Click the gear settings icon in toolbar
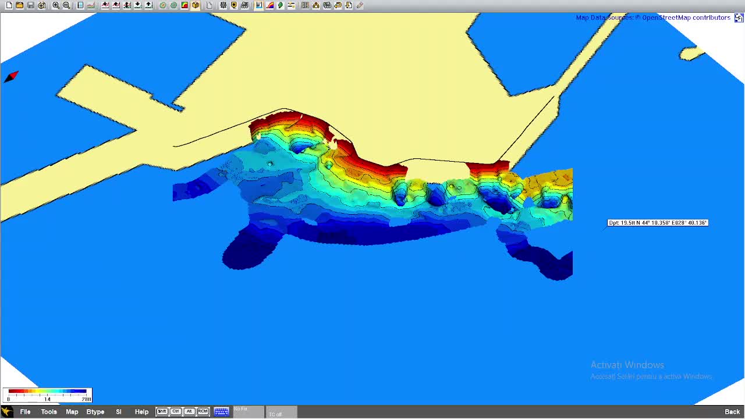The image size is (745, 419). pos(223,5)
